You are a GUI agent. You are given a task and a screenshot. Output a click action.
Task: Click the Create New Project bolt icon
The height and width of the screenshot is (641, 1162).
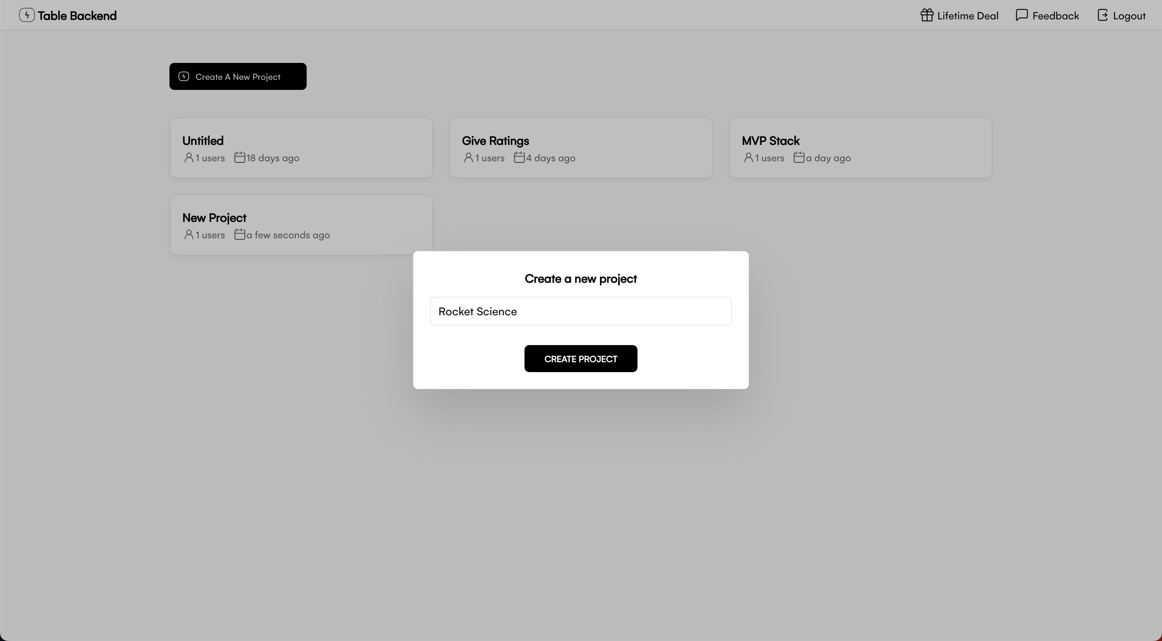pos(183,76)
